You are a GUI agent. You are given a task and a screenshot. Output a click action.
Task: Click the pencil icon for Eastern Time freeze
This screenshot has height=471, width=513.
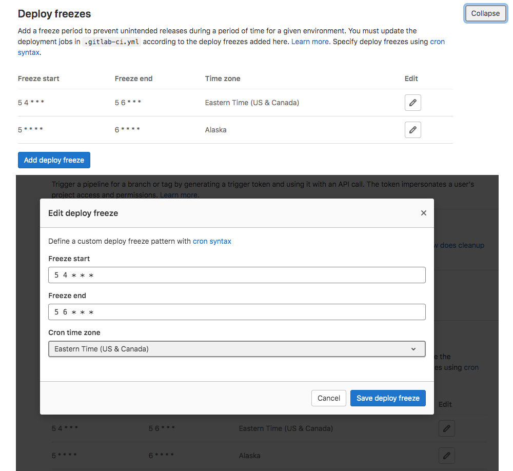click(x=412, y=102)
